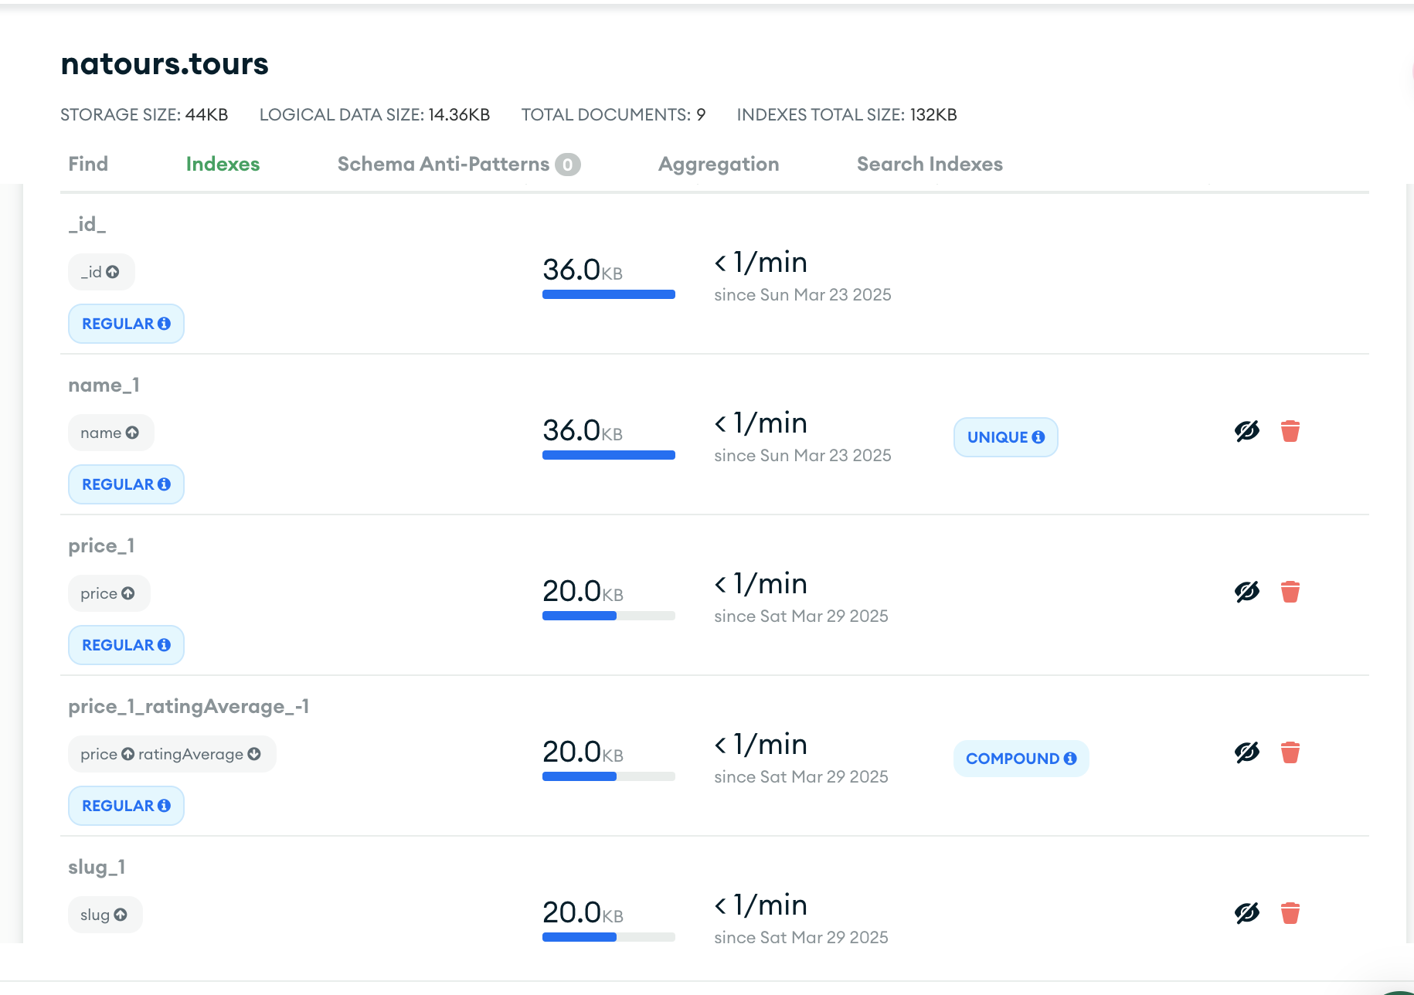This screenshot has width=1414, height=995.
Task: Click the size bar of name_1 index
Action: 608,455
